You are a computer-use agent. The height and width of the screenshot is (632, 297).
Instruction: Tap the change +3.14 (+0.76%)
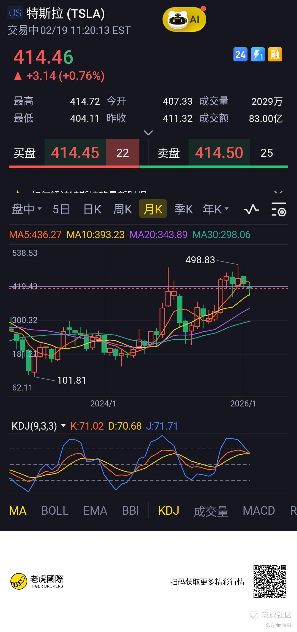click(x=60, y=76)
